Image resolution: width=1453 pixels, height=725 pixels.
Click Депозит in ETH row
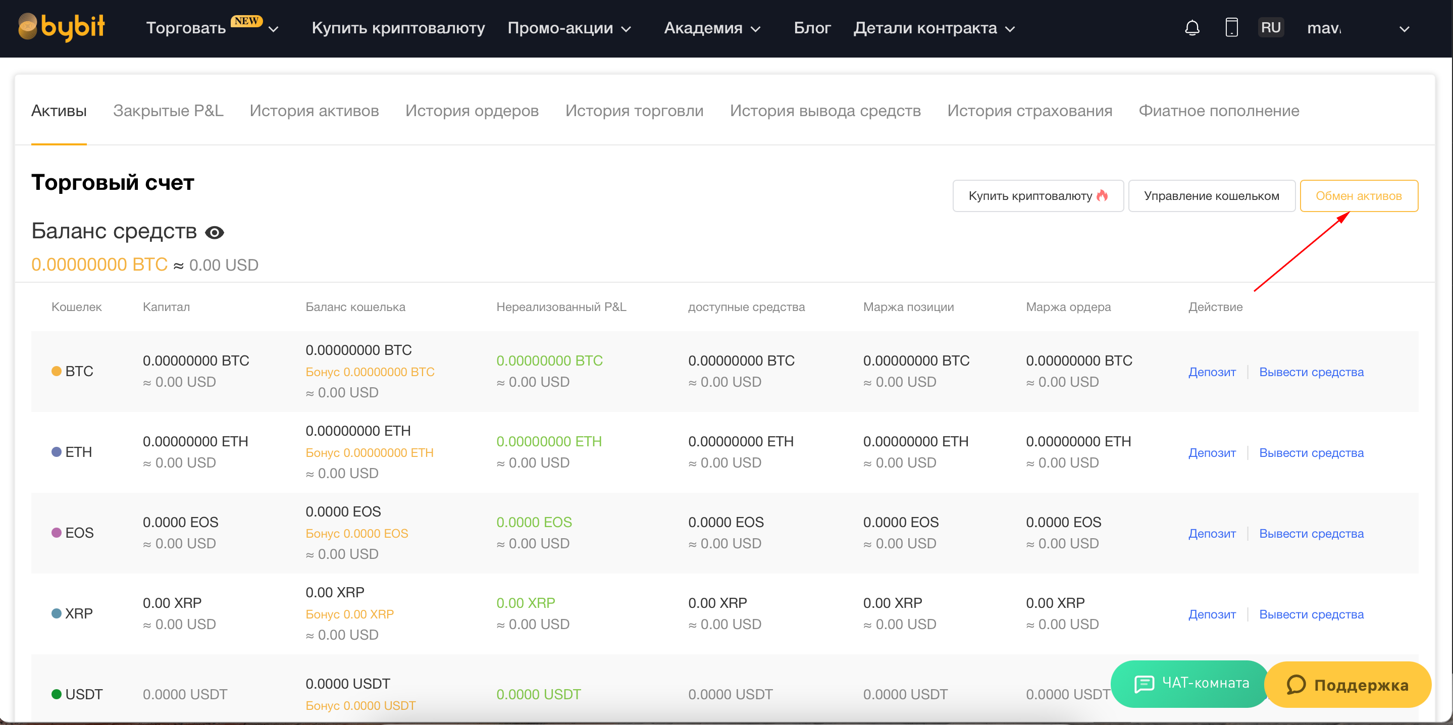click(x=1212, y=452)
